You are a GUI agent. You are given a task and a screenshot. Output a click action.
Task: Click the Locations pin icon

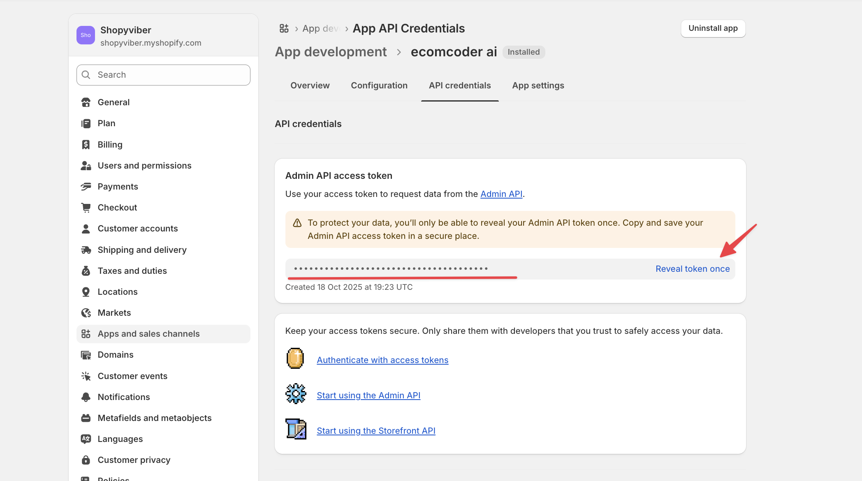coord(86,292)
